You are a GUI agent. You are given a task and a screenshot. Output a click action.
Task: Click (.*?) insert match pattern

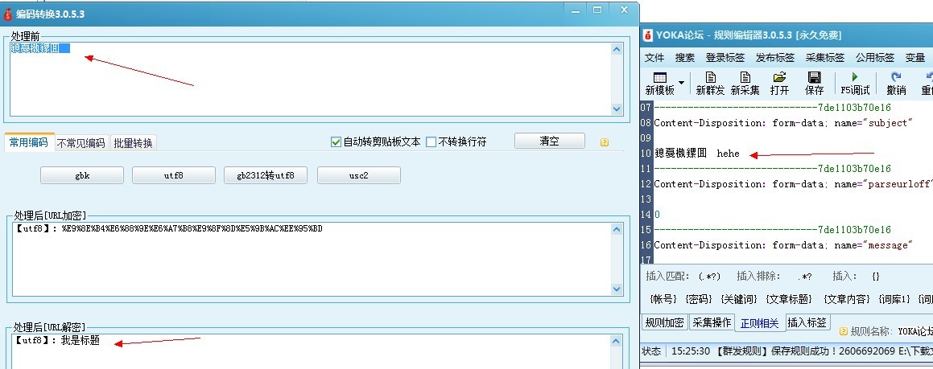(x=709, y=277)
